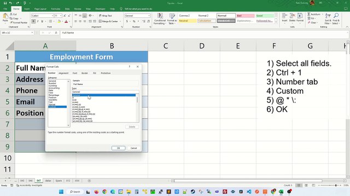This screenshot has width=350, height=196.
Task: Click the Format as Table icon
Action: [172, 19]
